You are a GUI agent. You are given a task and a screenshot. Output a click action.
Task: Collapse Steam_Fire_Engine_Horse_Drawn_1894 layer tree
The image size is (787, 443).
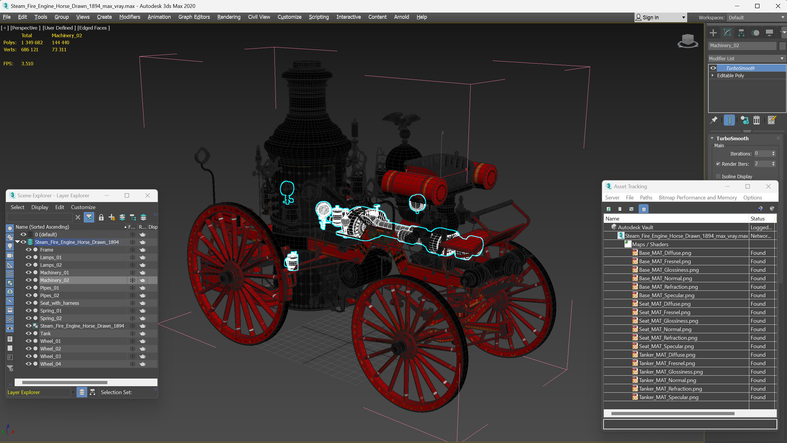pyautogui.click(x=18, y=242)
